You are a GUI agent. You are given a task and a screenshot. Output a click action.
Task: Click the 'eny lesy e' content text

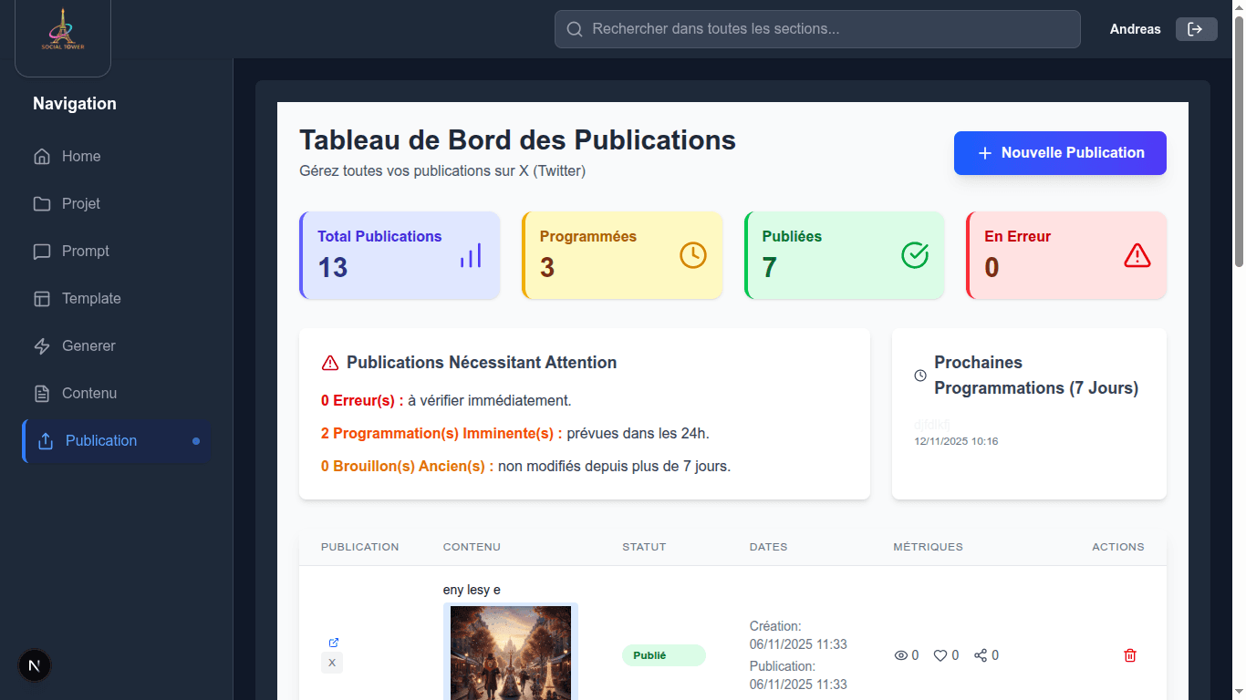tap(472, 590)
